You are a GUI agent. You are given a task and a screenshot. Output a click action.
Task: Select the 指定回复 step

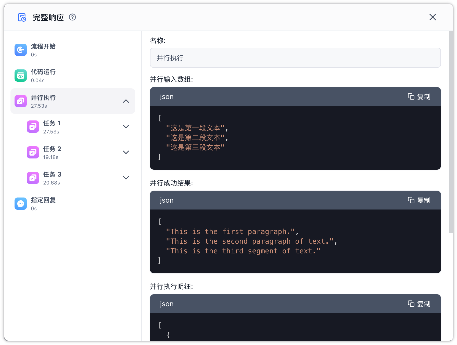[x=43, y=204]
